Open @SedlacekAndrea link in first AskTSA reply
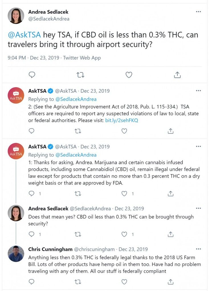Screen dimensions: 209x291 coord(76,99)
